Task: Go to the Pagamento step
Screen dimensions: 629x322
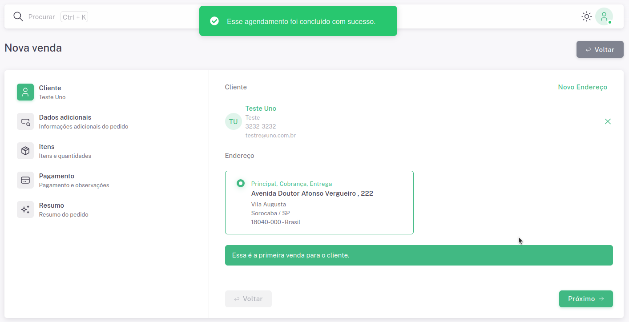Action: click(56, 176)
